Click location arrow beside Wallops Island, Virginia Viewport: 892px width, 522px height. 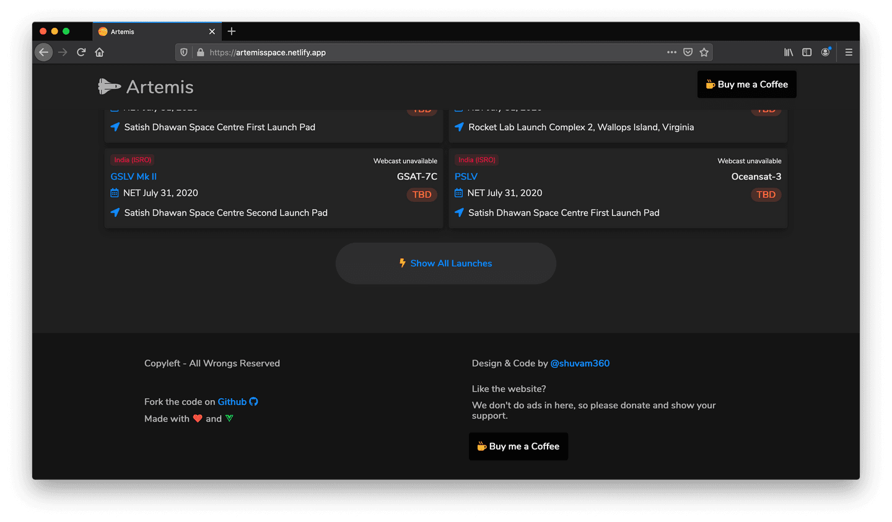tap(460, 127)
